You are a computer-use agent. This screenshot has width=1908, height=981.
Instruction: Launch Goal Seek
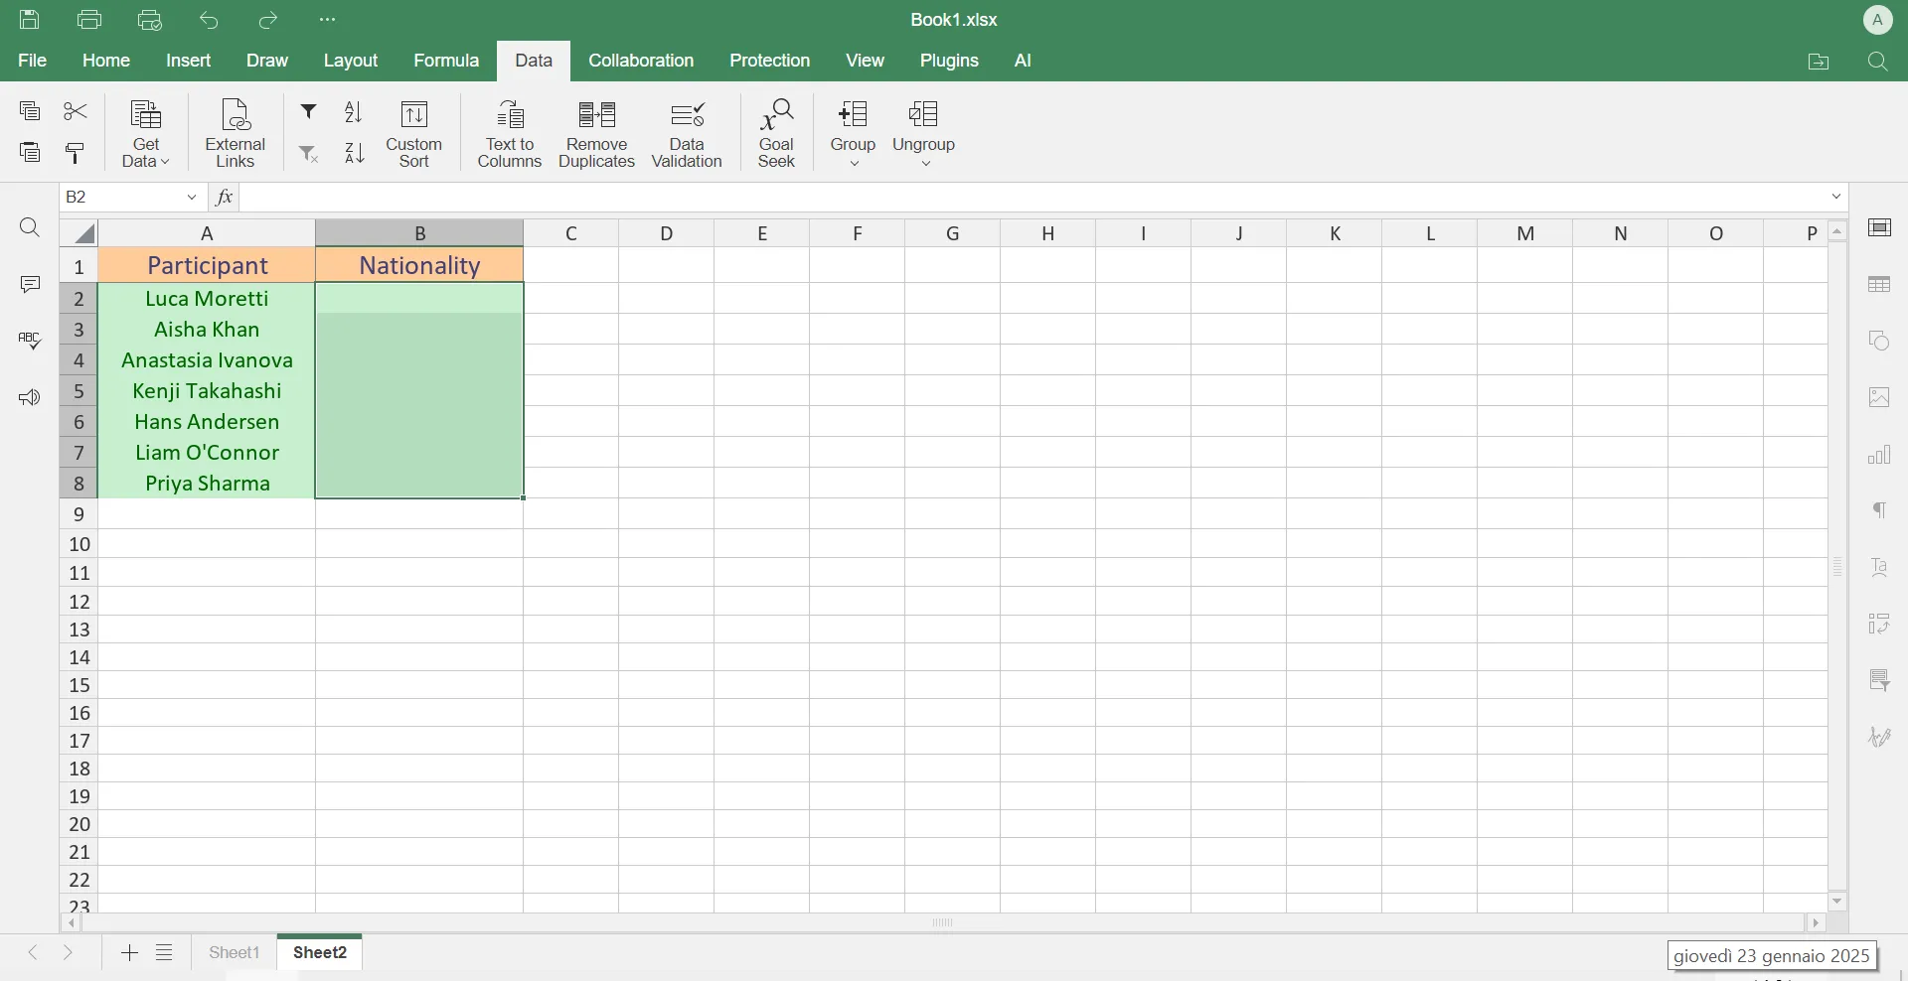(x=777, y=132)
